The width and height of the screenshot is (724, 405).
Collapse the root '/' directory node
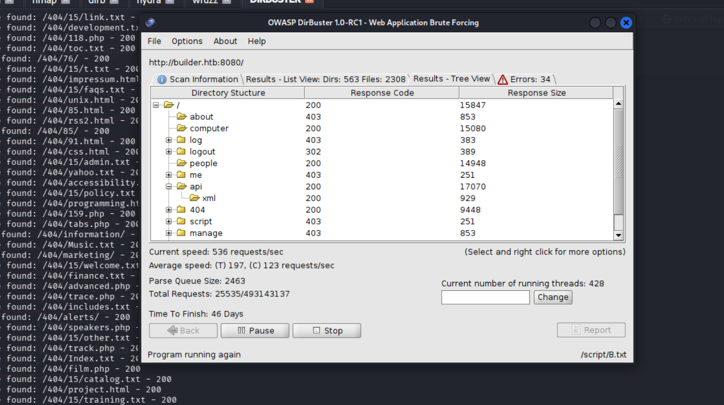pyautogui.click(x=156, y=105)
